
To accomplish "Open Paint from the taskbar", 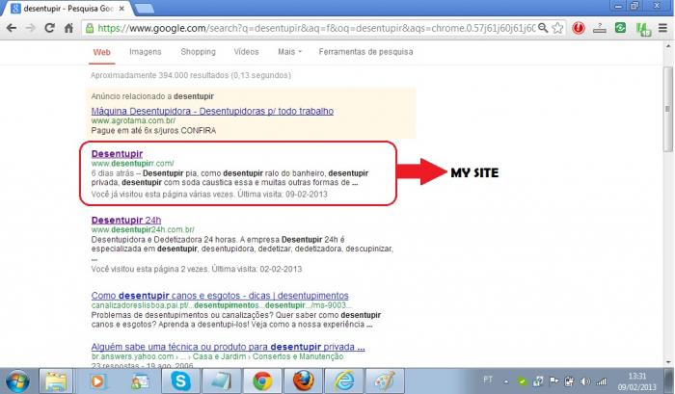I will click(384, 381).
